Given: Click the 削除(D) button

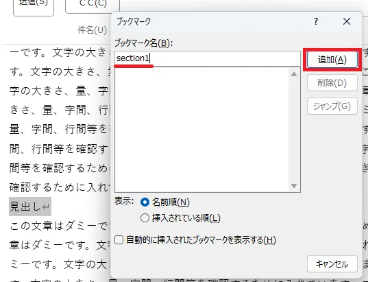Looking at the screenshot, I should tap(332, 83).
